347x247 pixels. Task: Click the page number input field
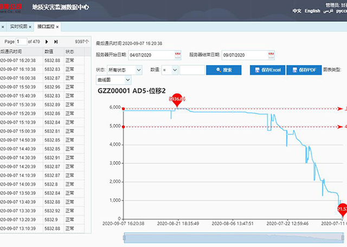click(22, 42)
